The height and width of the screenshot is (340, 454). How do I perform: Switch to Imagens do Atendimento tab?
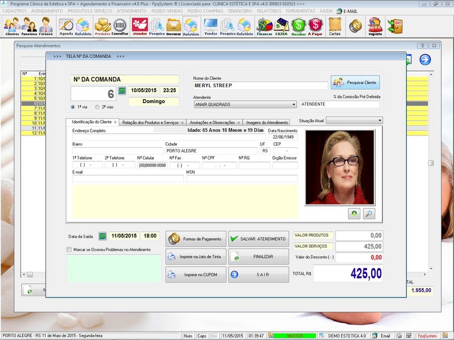[267, 122]
